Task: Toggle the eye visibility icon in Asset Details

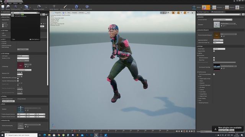Action: (46, 14)
